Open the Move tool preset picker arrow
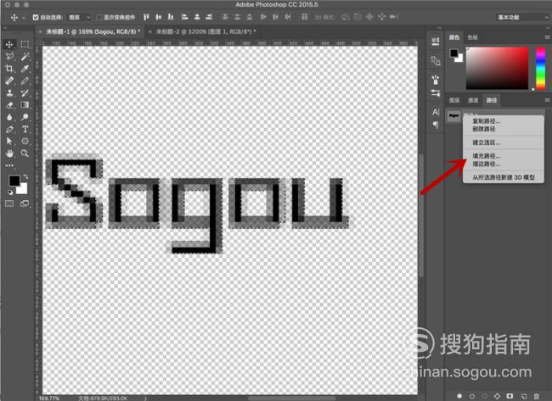 point(24,17)
